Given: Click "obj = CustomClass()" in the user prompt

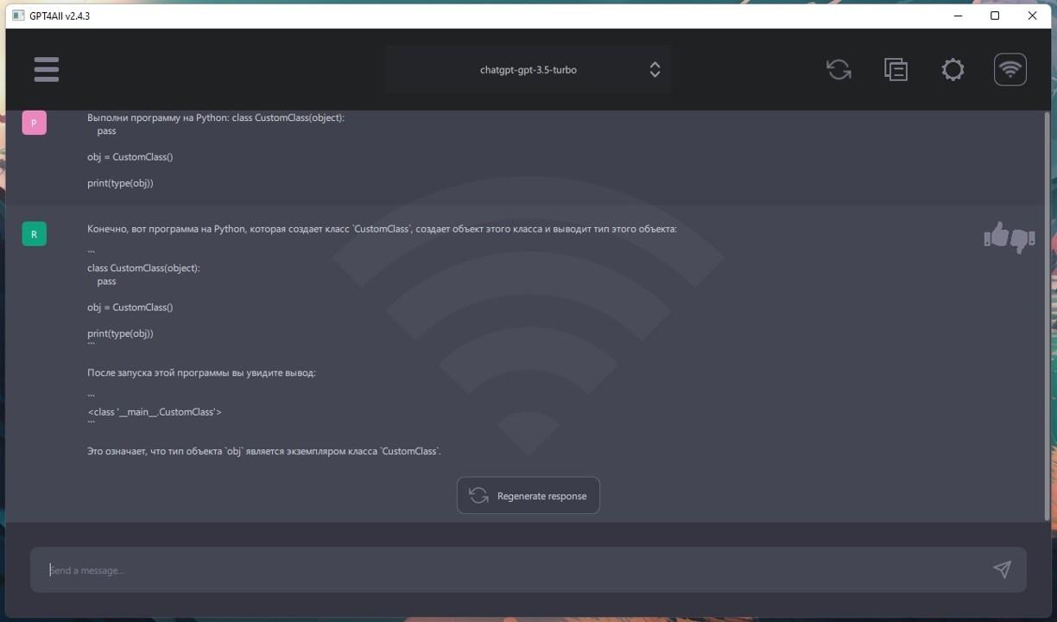Looking at the screenshot, I should (x=130, y=157).
